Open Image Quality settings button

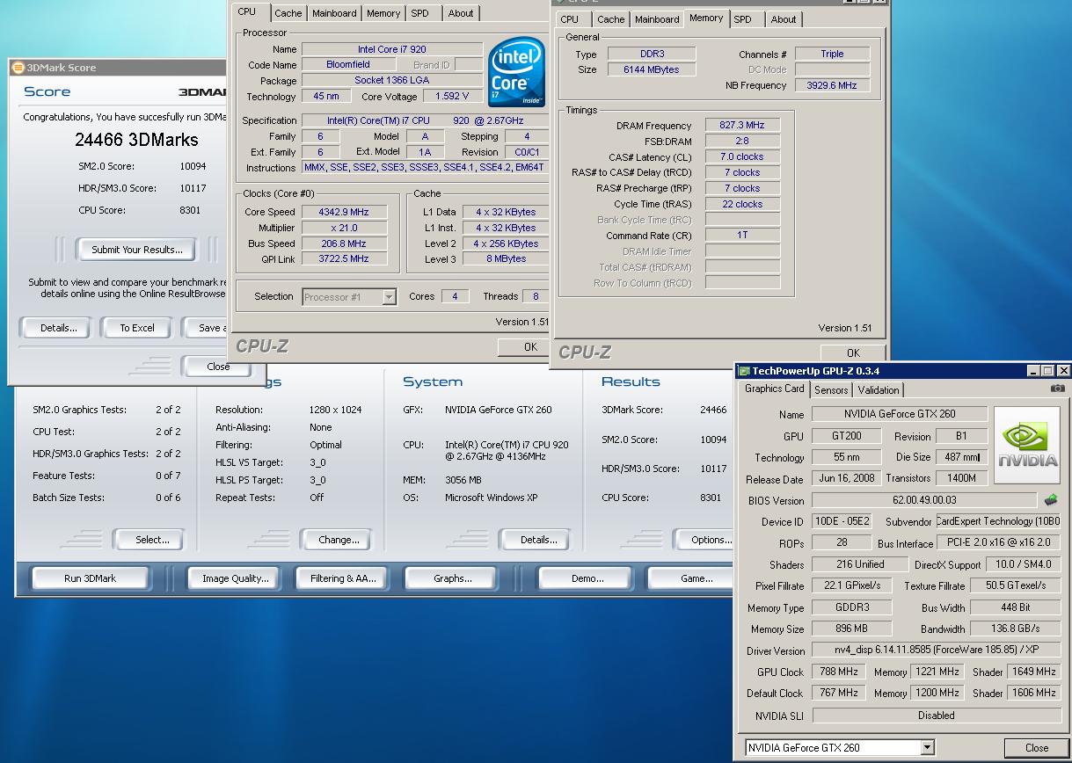pos(235,578)
